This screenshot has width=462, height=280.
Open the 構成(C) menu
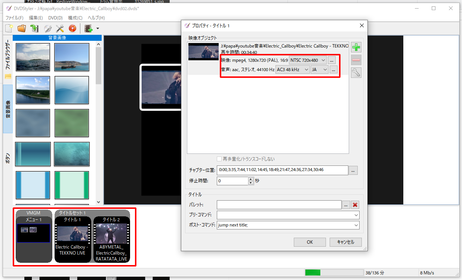tap(75, 18)
